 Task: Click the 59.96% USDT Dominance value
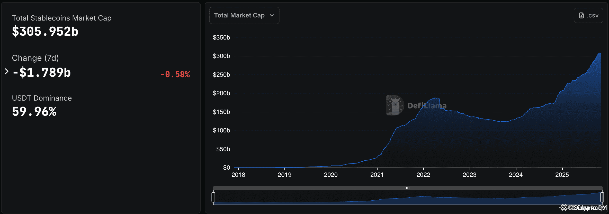pyautogui.click(x=34, y=112)
